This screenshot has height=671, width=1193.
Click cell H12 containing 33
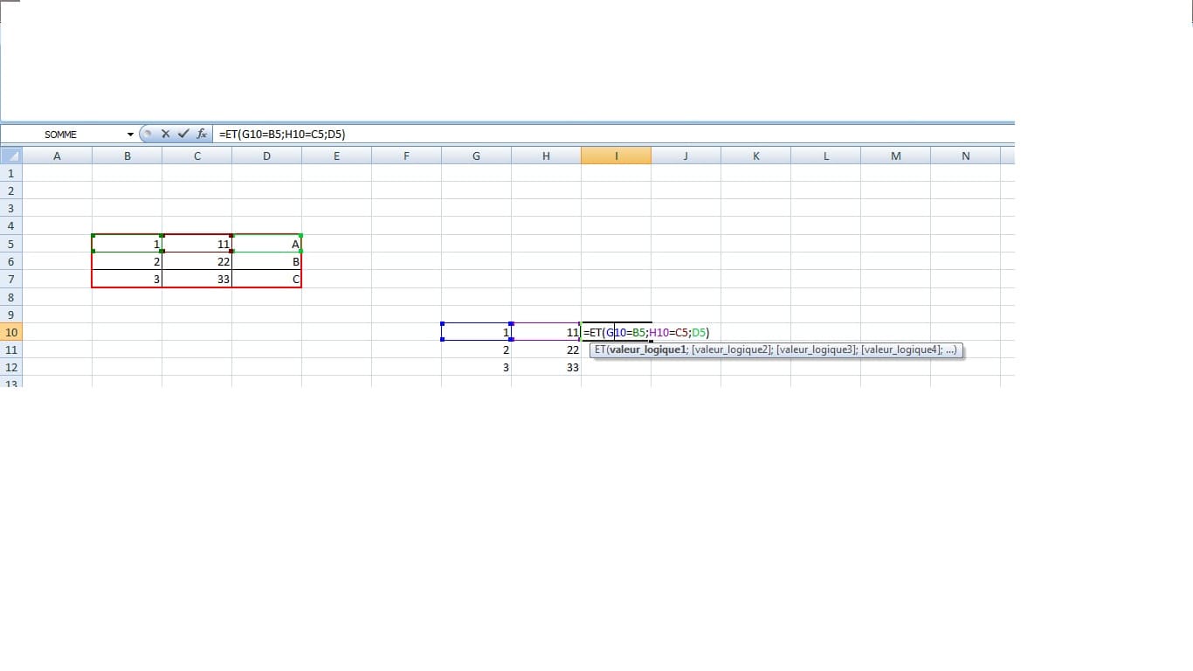pos(546,368)
